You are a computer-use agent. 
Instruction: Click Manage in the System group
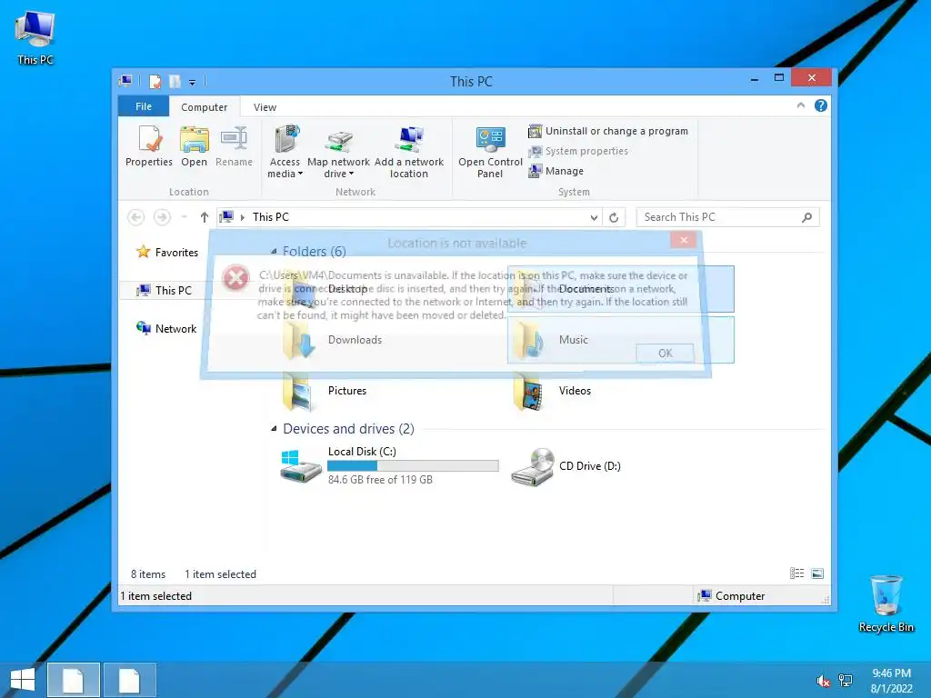[556, 171]
